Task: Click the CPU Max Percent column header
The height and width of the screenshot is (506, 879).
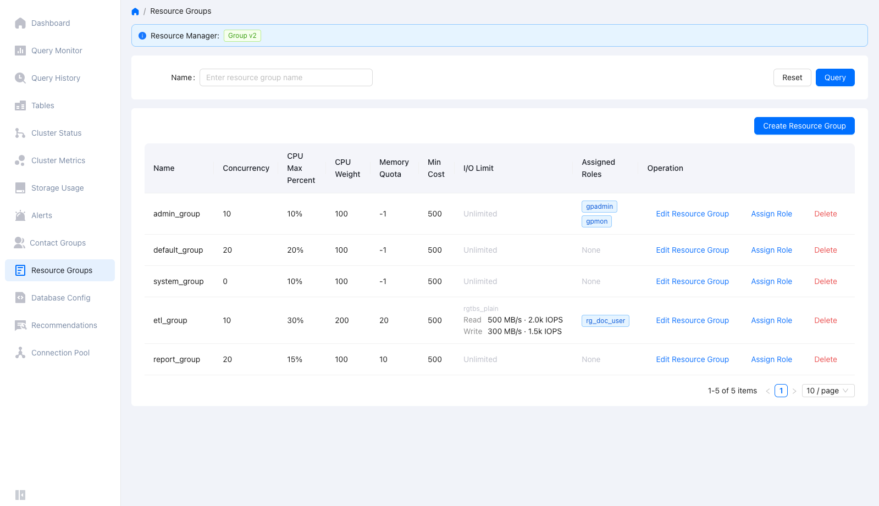Action: pyautogui.click(x=301, y=168)
